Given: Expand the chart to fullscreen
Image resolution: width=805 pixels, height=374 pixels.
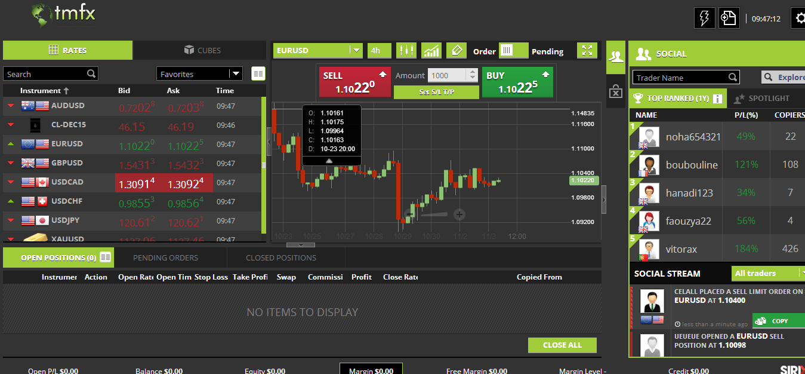Looking at the screenshot, I should point(587,51).
